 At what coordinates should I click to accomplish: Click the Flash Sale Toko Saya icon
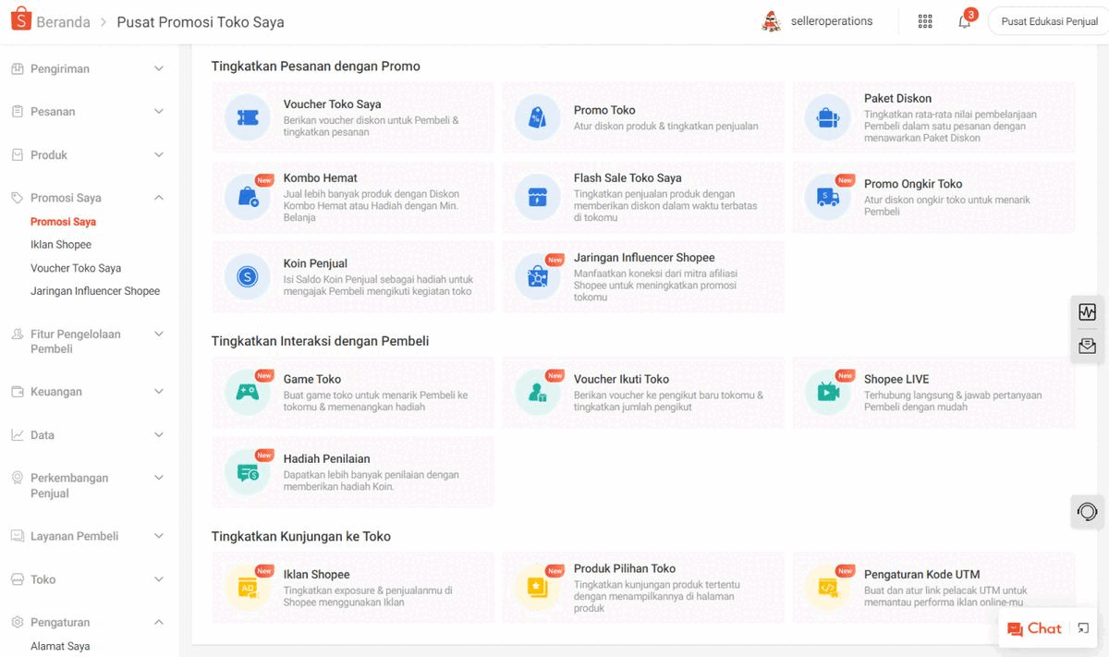tap(538, 197)
